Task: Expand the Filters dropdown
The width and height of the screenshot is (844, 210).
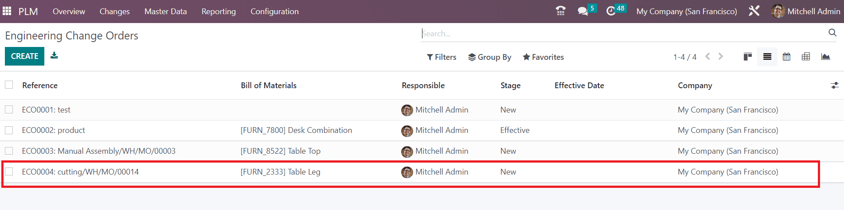Action: pyautogui.click(x=442, y=57)
